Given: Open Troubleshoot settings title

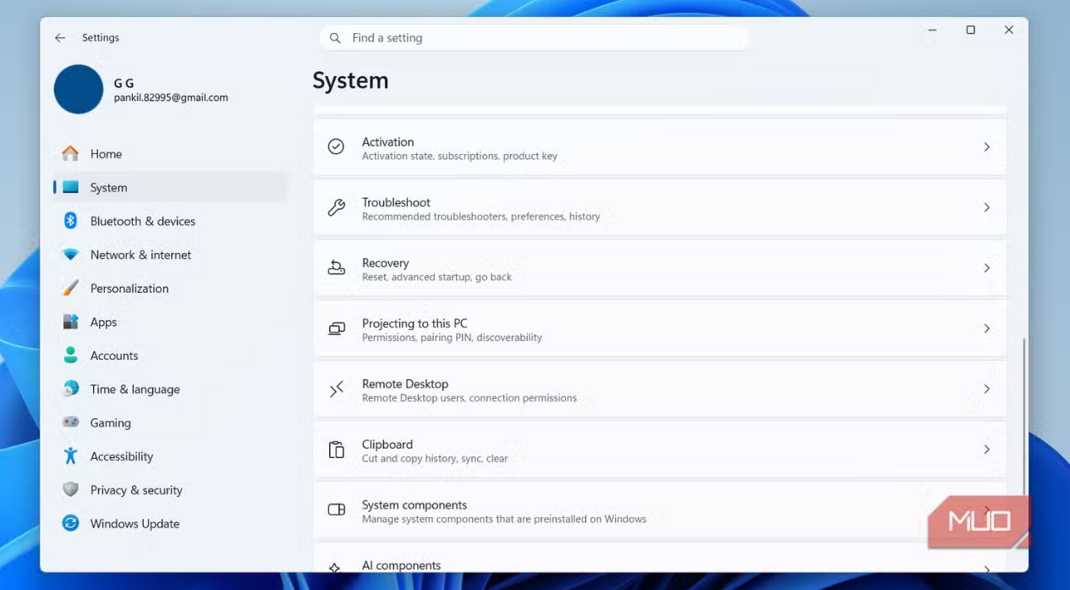Looking at the screenshot, I should [x=396, y=202].
